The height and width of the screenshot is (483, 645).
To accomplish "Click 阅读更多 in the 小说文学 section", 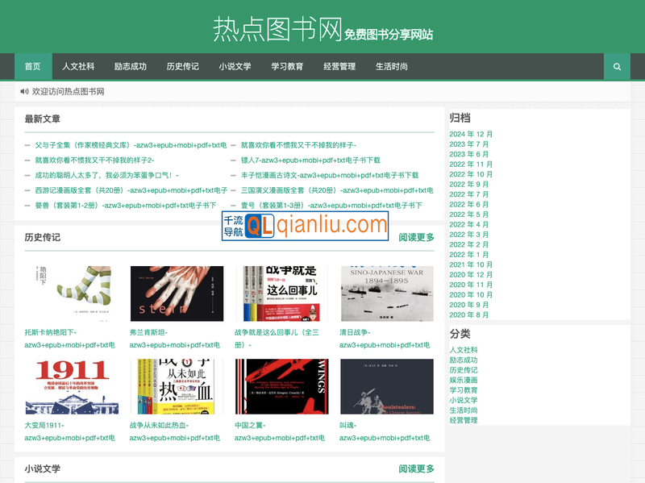I will point(414,468).
